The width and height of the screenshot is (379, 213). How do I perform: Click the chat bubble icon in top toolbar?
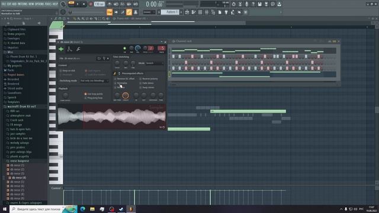click(x=272, y=4)
